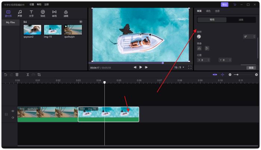Redo the last undone edit
Viewport: 261px width, 150px height.
click(11, 75)
